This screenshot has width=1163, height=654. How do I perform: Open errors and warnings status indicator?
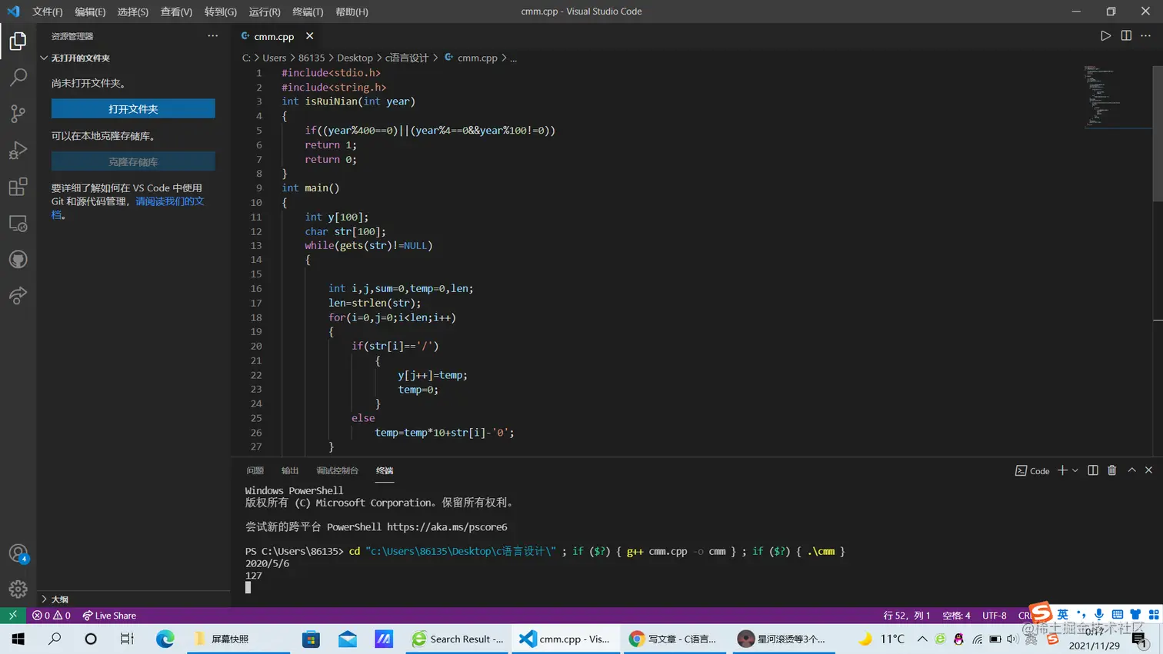point(52,616)
